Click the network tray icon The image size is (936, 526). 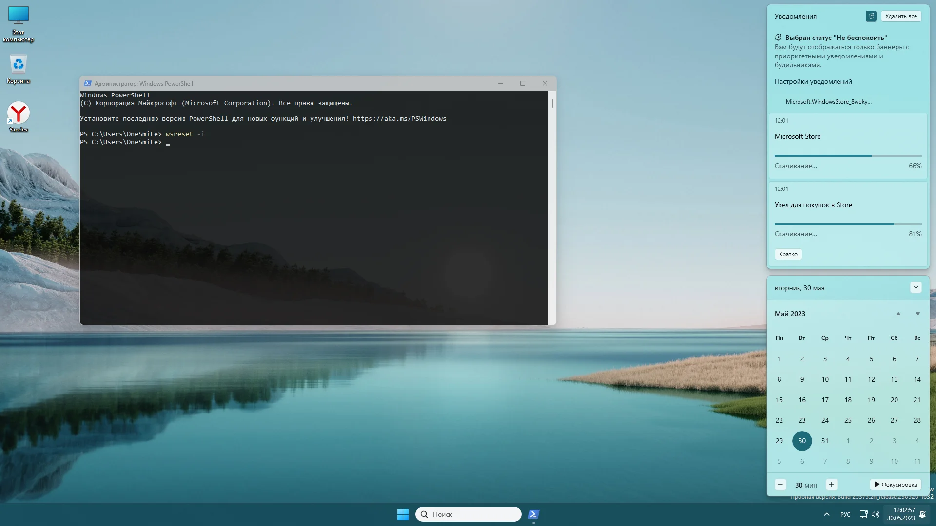[x=863, y=514]
